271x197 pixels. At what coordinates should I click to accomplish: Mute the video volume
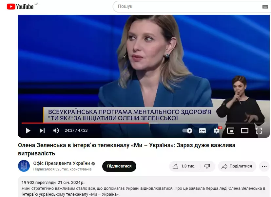point(56,130)
